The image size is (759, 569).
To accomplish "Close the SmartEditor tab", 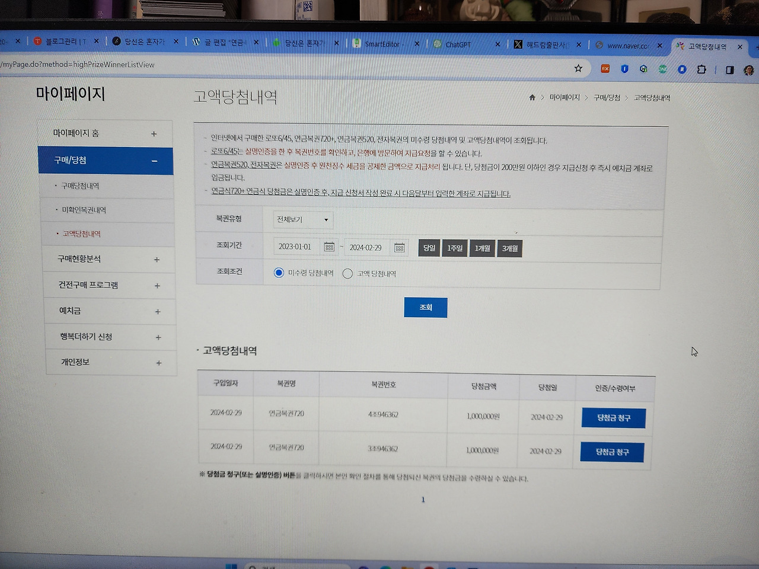I will 417,43.
